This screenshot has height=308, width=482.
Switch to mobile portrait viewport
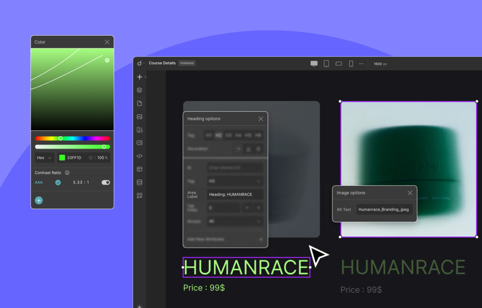coord(351,63)
